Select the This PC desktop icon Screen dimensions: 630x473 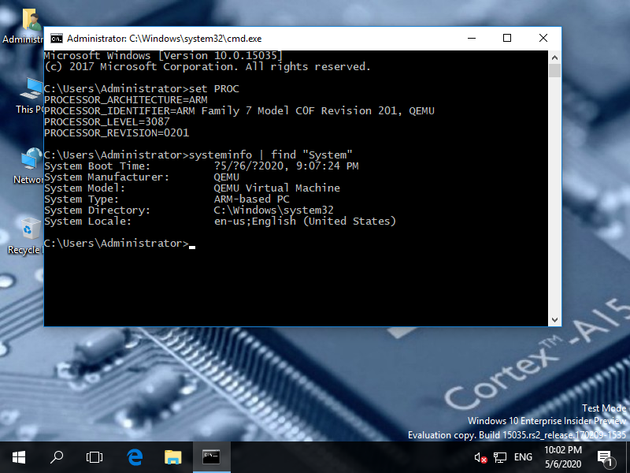(x=29, y=95)
